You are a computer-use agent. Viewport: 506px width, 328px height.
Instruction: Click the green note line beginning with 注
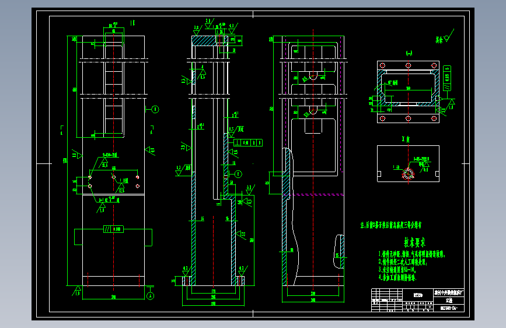[x=391, y=225]
